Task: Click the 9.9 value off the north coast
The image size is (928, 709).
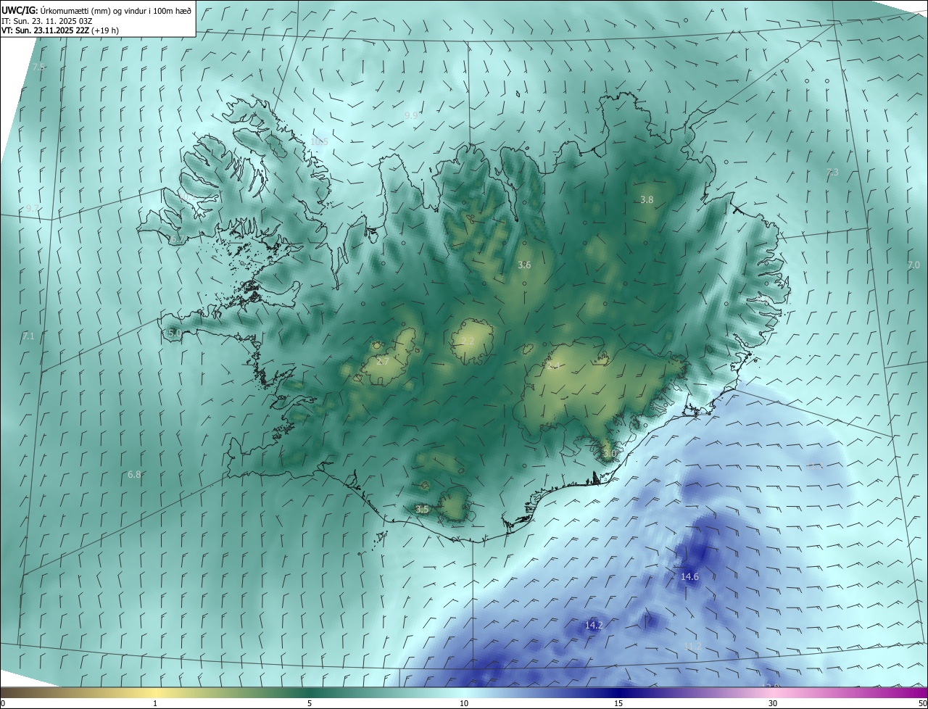Action: 411,115
